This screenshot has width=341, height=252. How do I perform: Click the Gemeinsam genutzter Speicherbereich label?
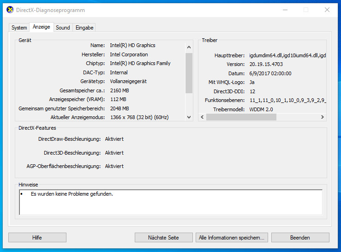(61, 108)
